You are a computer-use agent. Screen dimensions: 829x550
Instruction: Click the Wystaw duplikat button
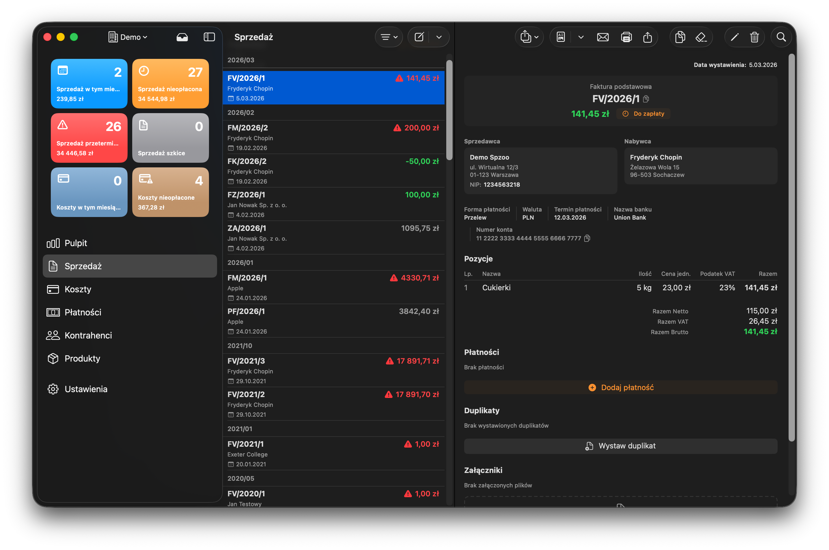[x=621, y=446]
